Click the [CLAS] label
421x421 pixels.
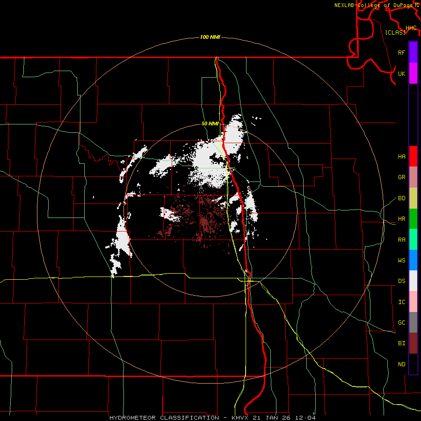pyautogui.click(x=395, y=33)
